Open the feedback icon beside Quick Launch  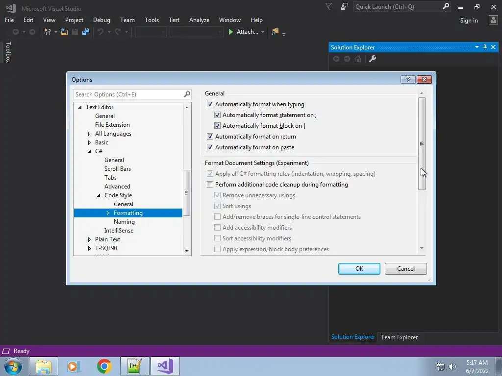tap(345, 6)
